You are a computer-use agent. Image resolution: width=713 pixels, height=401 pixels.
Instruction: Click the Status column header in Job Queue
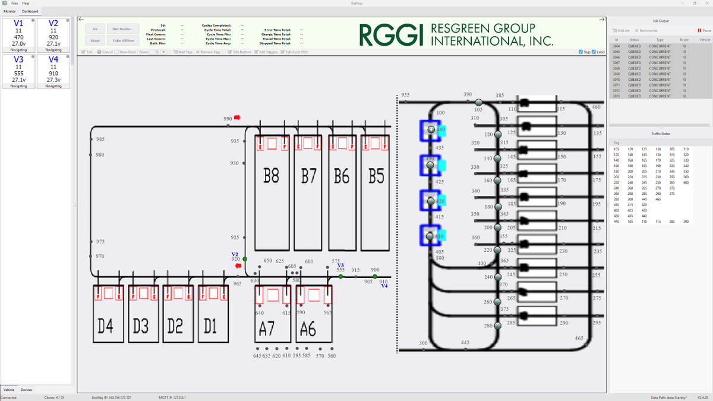(x=635, y=40)
